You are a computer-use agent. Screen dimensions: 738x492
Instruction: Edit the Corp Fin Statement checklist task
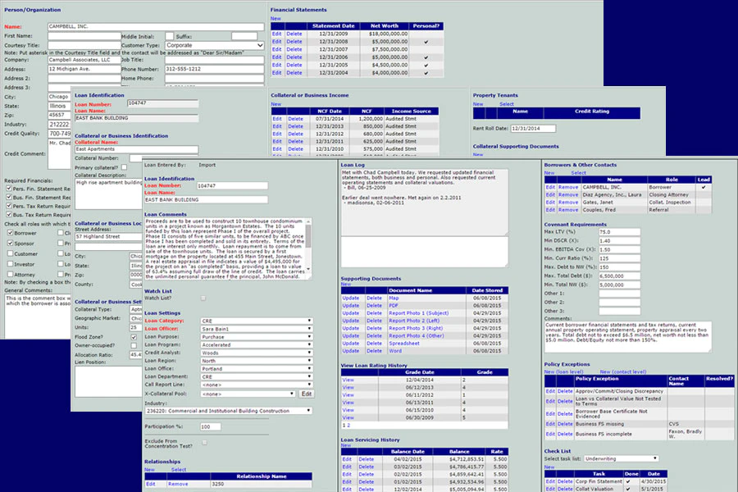pos(550,481)
